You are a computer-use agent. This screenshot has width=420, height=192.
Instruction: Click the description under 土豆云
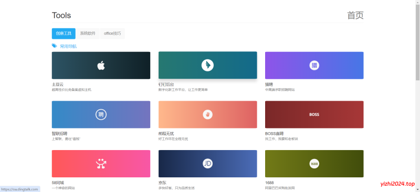coord(71,90)
